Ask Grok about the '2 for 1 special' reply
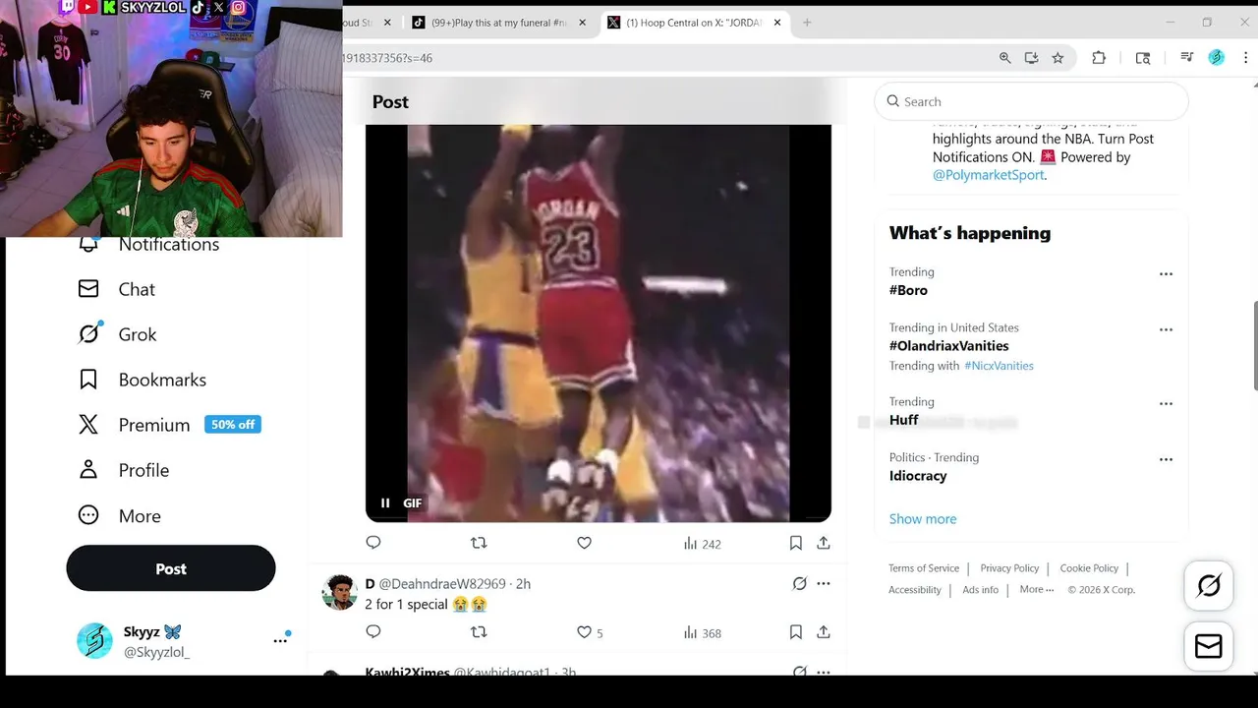The width and height of the screenshot is (1258, 708). [800, 583]
